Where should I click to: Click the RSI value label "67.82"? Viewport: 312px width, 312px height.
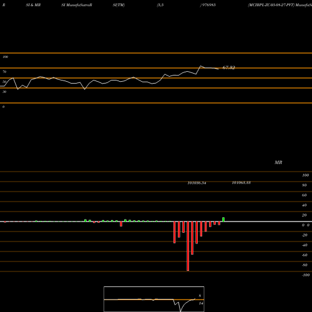tap(228, 67)
